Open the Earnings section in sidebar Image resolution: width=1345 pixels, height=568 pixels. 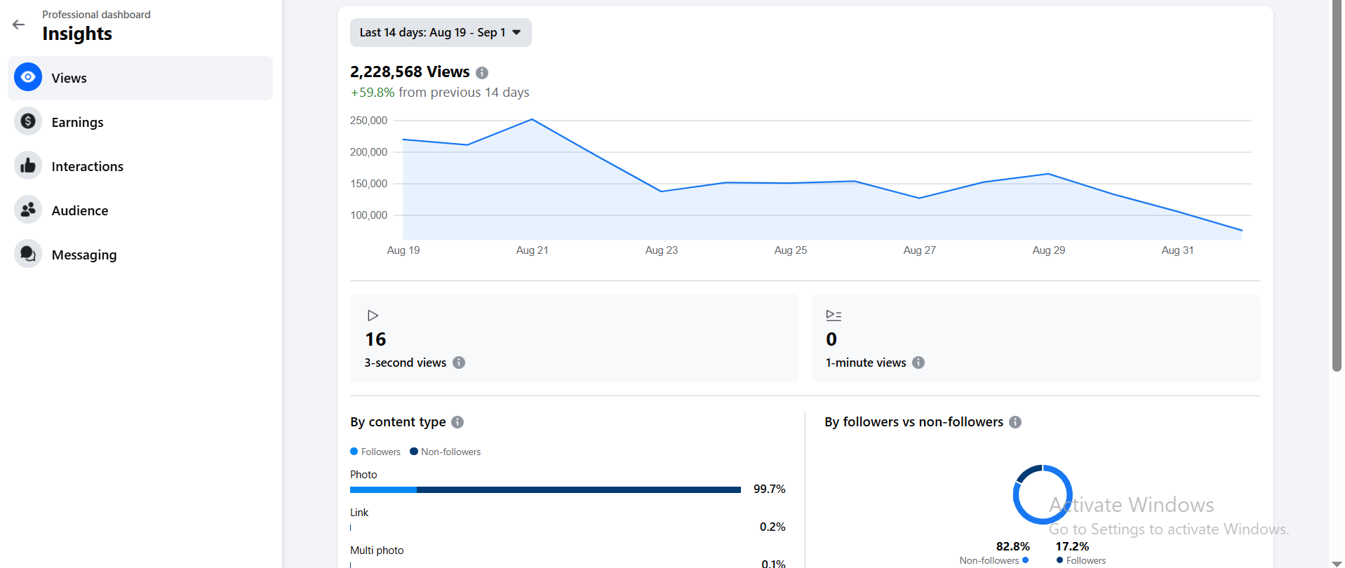pyautogui.click(x=77, y=122)
